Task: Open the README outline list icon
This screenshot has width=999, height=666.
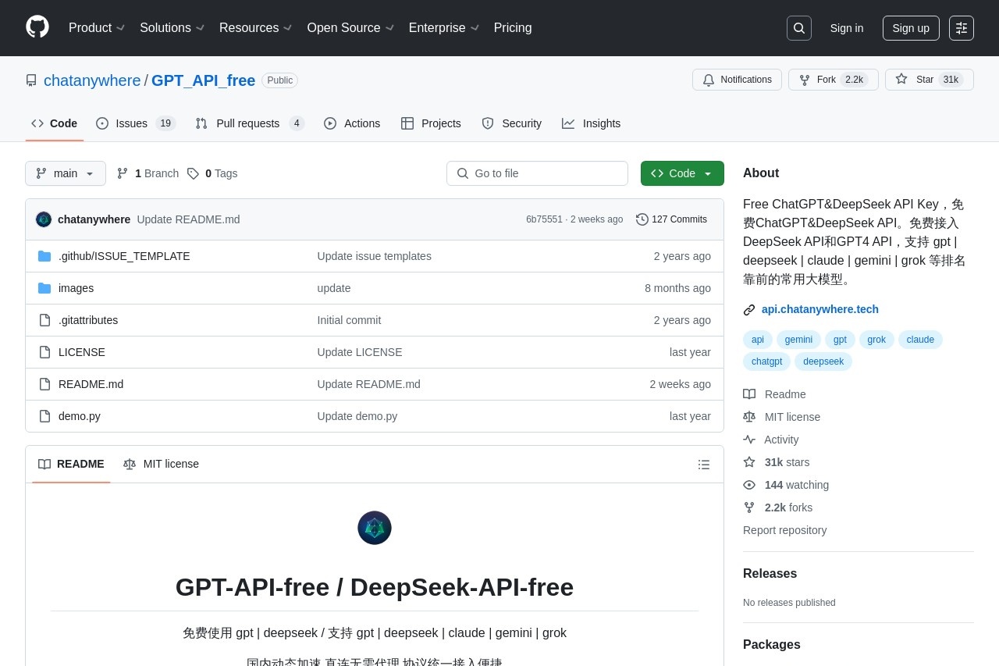Action: (704, 465)
